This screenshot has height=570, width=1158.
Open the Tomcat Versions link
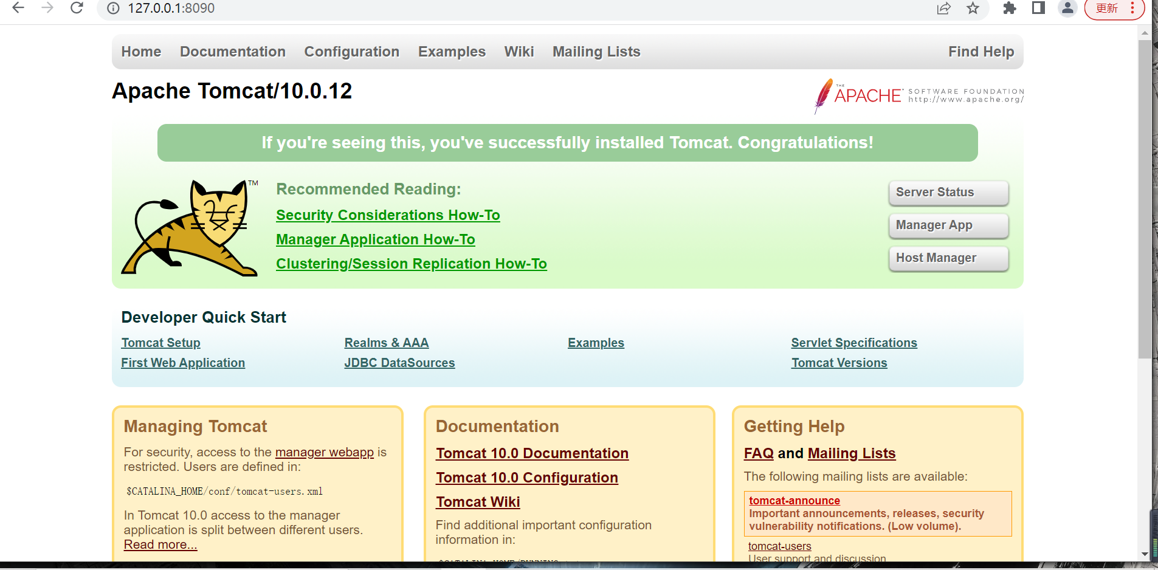point(839,363)
